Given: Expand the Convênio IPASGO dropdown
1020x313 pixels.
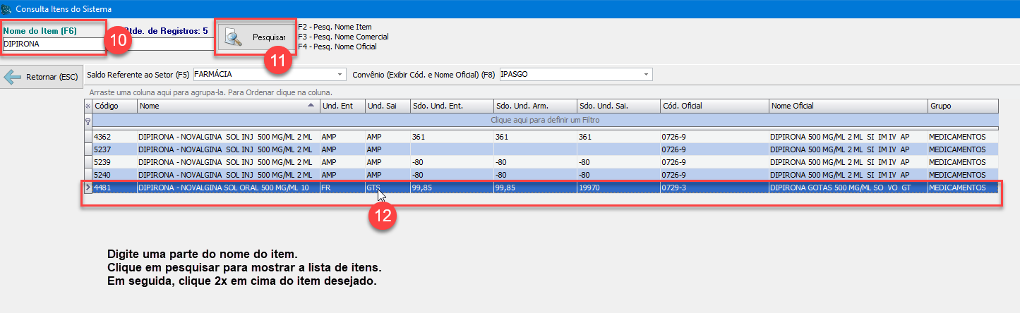Looking at the screenshot, I should [x=646, y=74].
